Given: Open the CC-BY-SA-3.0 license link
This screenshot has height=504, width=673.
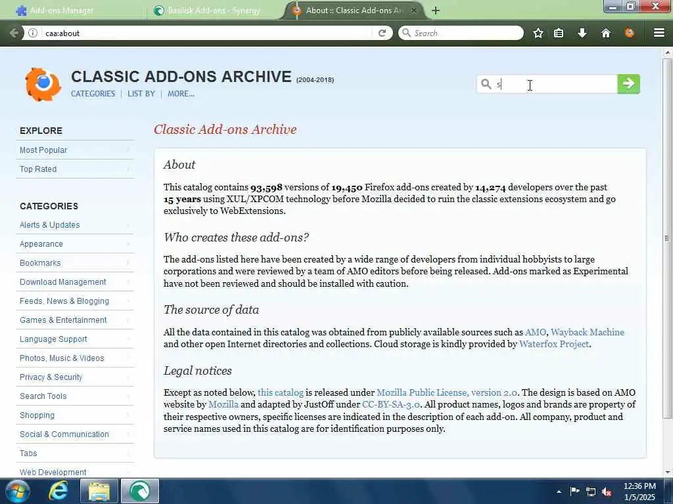Looking at the screenshot, I should pyautogui.click(x=391, y=404).
